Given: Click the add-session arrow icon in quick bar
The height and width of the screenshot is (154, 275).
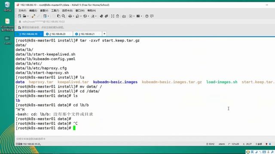Looking at the screenshot, I should 19,27.
